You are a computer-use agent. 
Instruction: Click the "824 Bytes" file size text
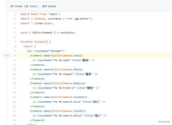point(49,6)
